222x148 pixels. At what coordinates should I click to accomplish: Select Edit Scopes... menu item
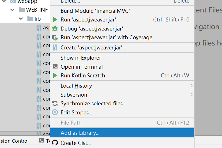122,112
